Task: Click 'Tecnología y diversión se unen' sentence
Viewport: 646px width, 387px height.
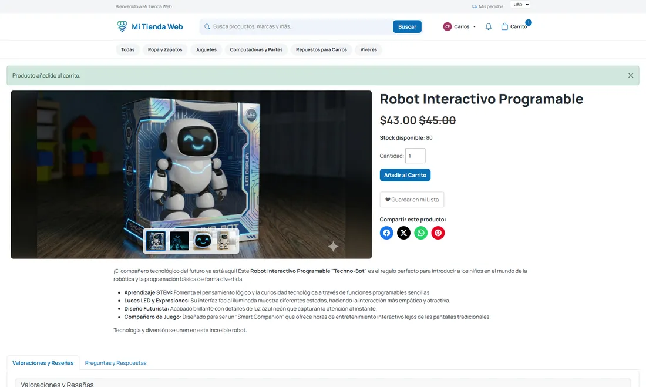Action: pos(180,330)
